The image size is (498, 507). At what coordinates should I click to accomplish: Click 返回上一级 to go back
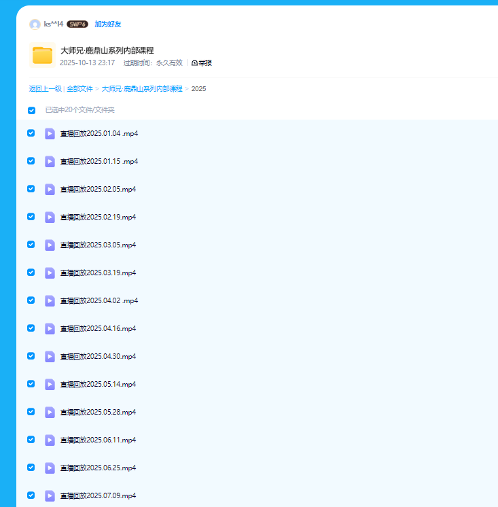tap(45, 89)
